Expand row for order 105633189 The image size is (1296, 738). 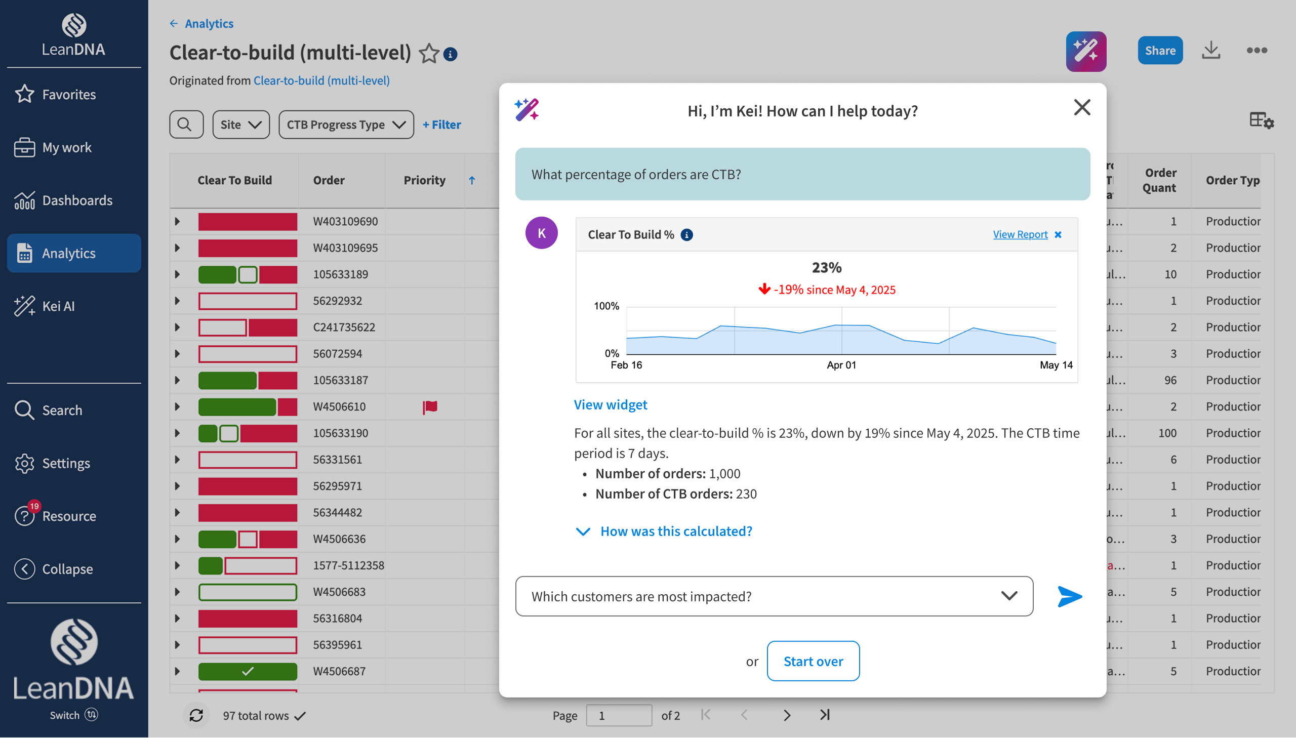tap(177, 274)
